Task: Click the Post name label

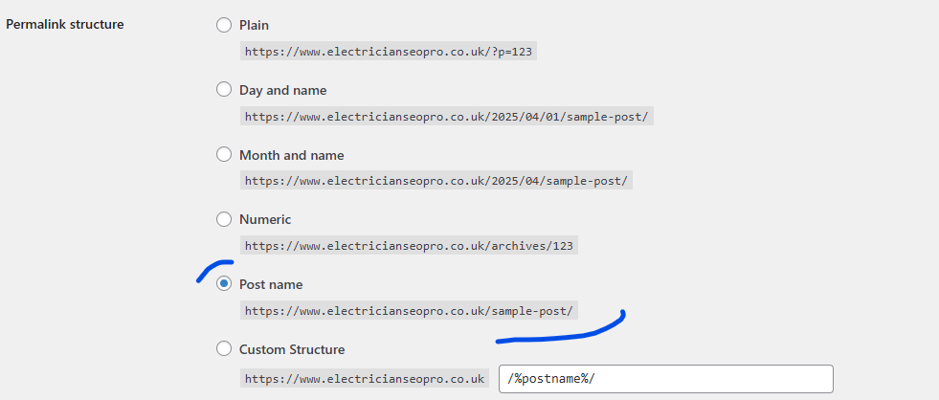Action: (271, 284)
